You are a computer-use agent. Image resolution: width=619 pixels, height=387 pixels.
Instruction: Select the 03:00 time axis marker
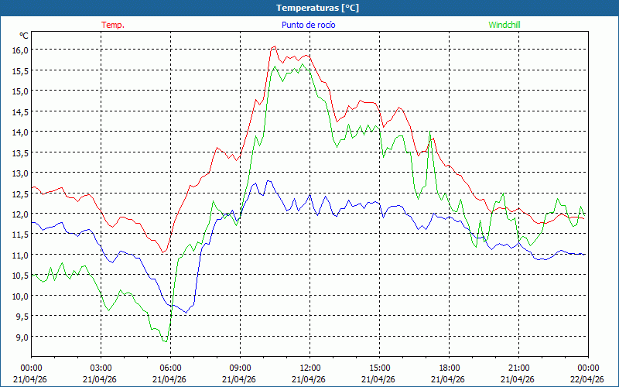tap(101, 368)
